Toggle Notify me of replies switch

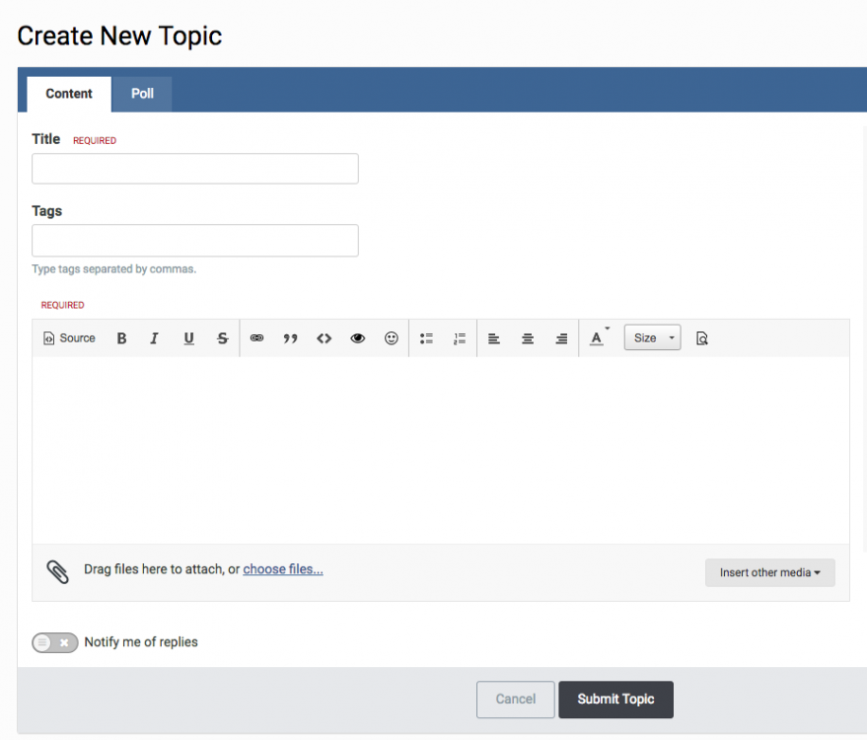click(x=54, y=642)
